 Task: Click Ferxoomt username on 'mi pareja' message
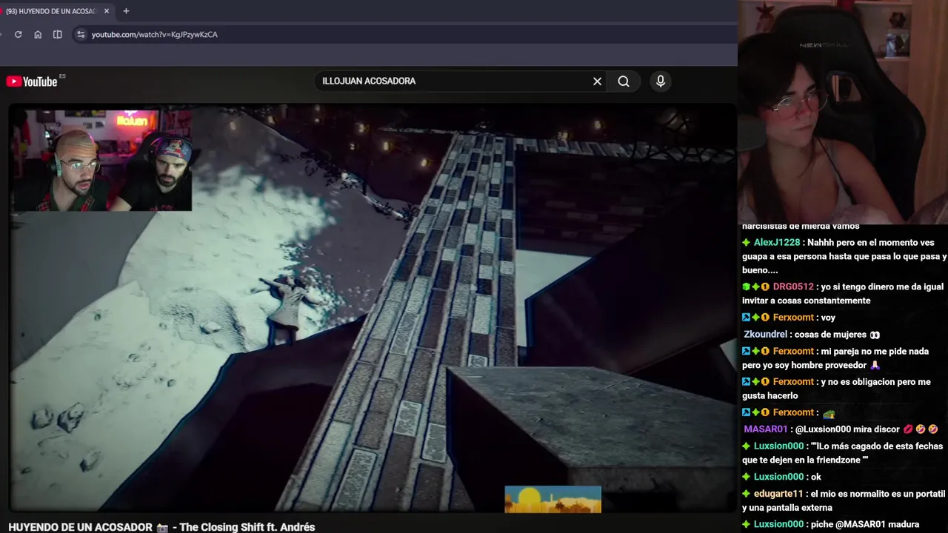pyautogui.click(x=793, y=351)
